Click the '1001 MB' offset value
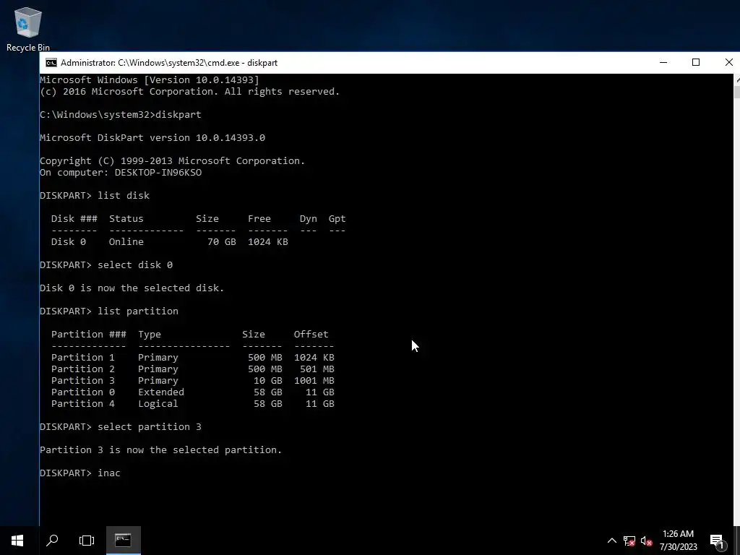740x555 pixels. (x=314, y=381)
